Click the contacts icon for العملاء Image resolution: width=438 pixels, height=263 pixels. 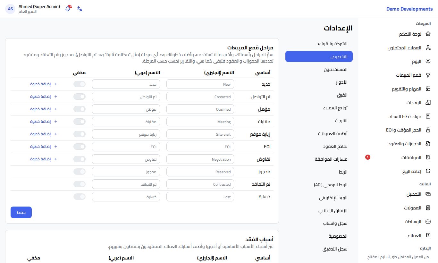tap(428, 235)
